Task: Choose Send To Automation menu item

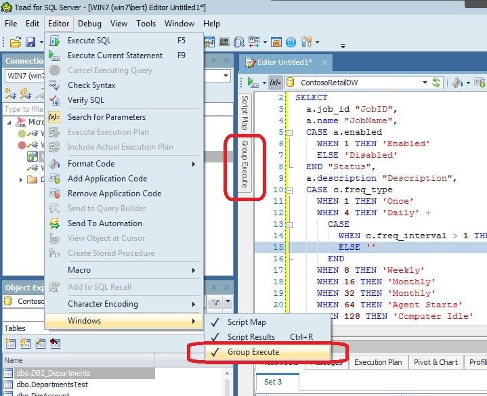Action: [x=124, y=223]
